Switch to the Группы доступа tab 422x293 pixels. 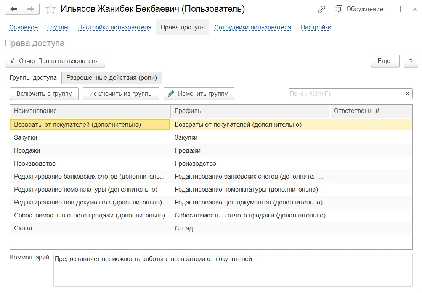click(x=33, y=78)
